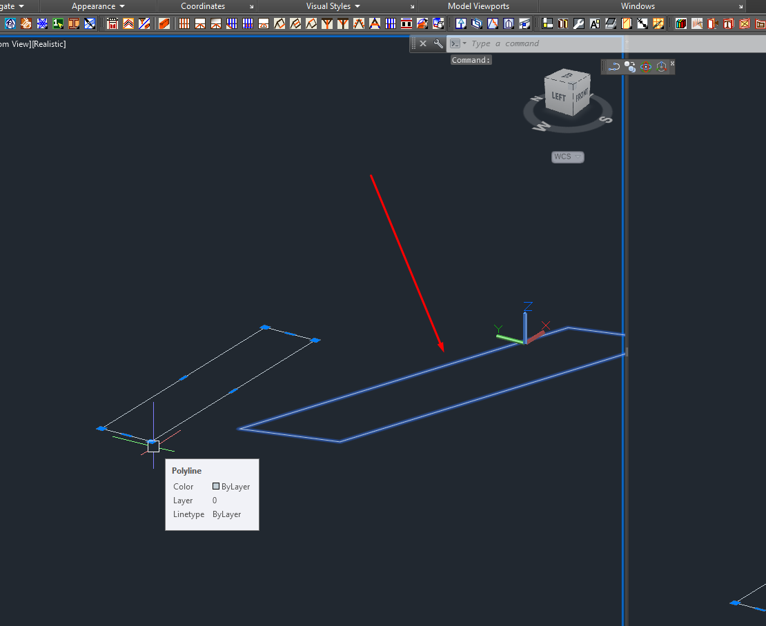Open command line customize wrench
The image size is (766, 626).
pos(438,43)
